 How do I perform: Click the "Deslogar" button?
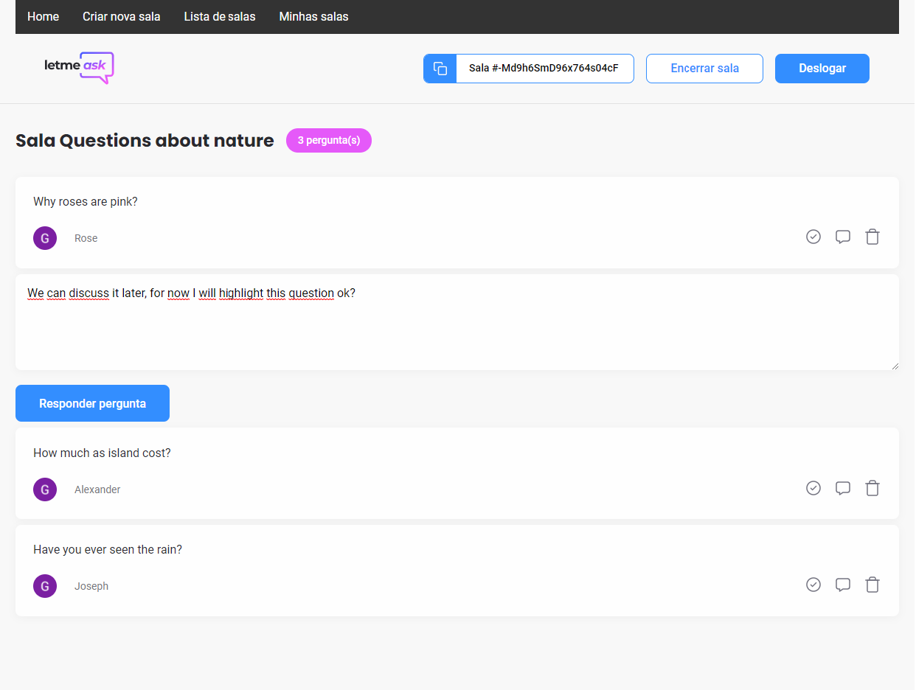coord(822,68)
